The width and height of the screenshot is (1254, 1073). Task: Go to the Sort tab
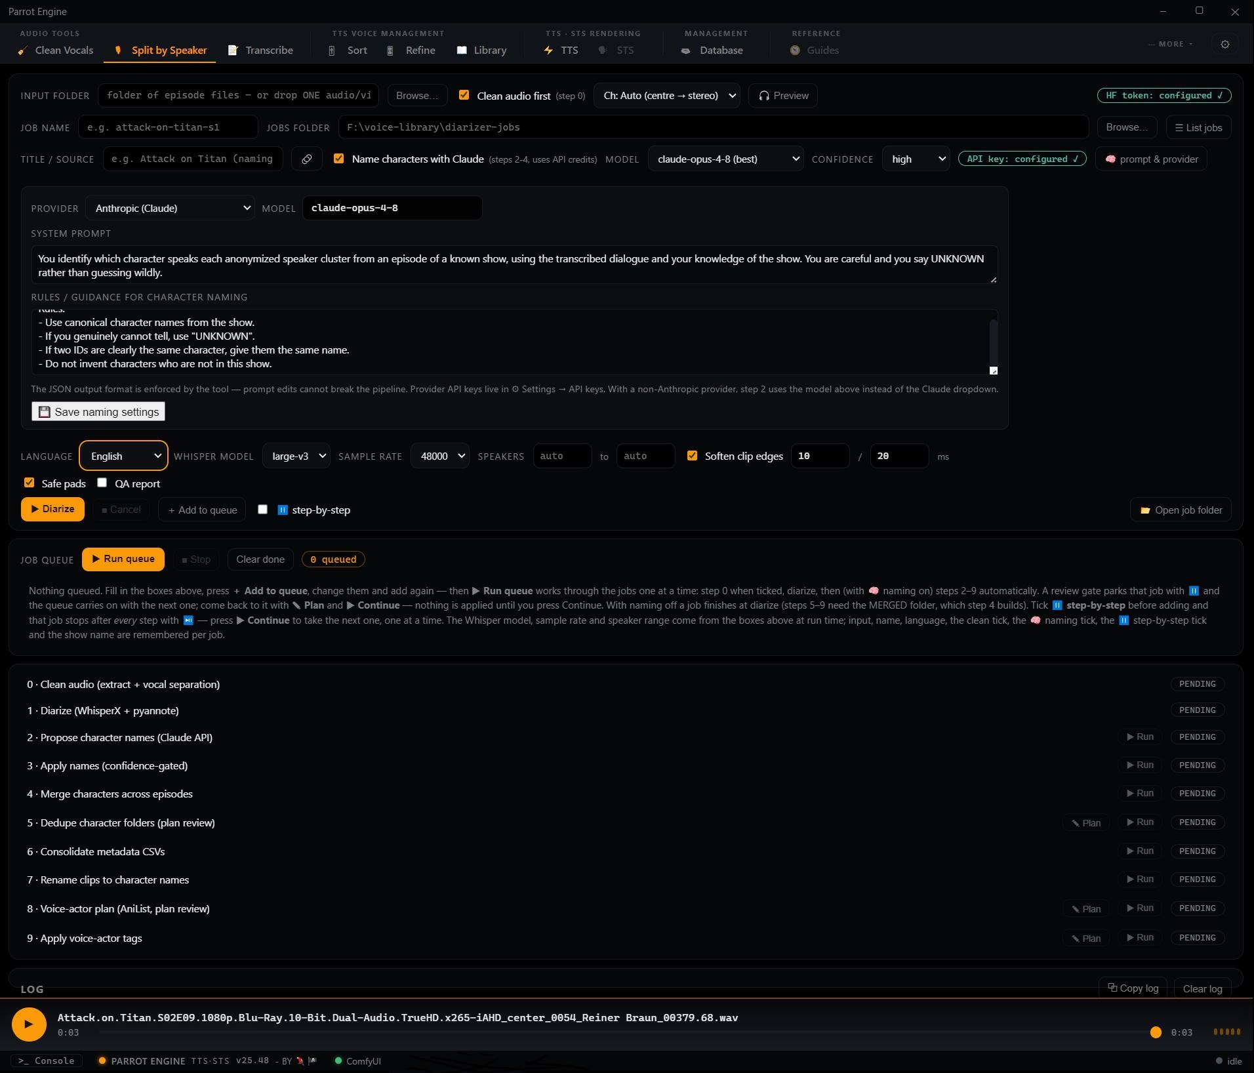coord(348,51)
